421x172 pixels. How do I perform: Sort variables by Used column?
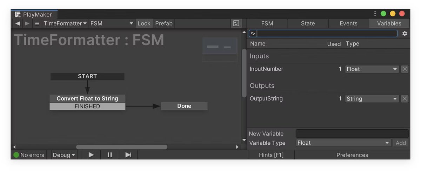(x=334, y=44)
